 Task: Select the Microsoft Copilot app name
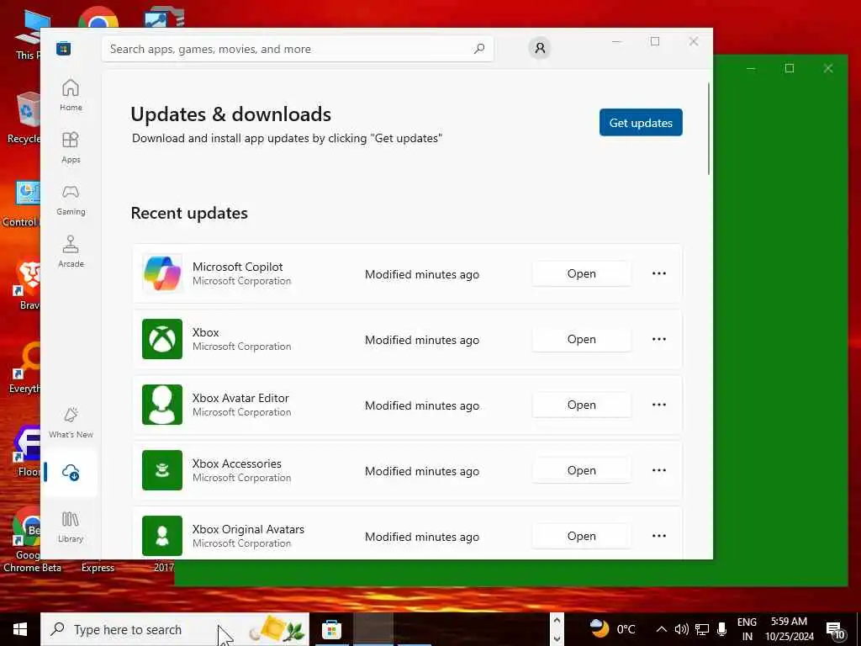[238, 267]
